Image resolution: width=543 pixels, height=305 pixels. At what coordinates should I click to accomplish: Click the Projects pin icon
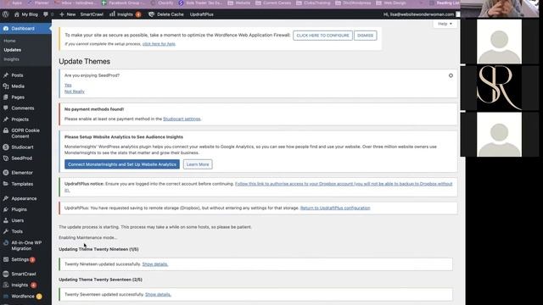(6, 119)
